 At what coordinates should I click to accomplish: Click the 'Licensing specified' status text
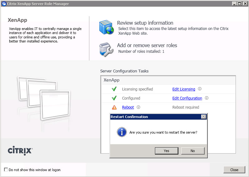[x=137, y=89]
